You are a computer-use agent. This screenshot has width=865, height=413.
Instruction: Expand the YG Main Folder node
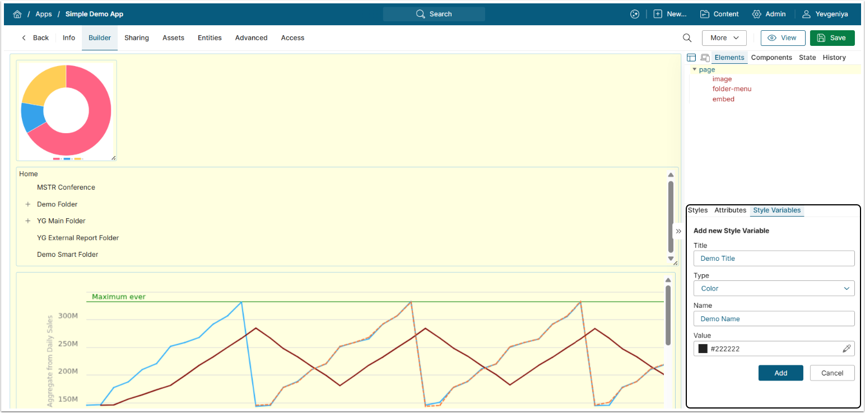pyautogui.click(x=28, y=221)
